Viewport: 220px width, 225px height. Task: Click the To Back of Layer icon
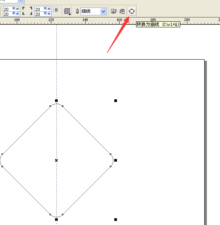pyautogui.click(x=122, y=11)
